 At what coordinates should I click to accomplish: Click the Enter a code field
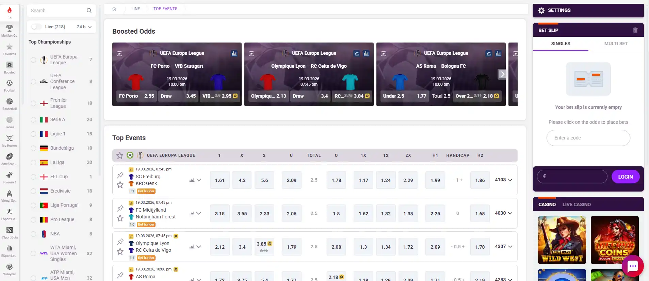[x=588, y=138]
